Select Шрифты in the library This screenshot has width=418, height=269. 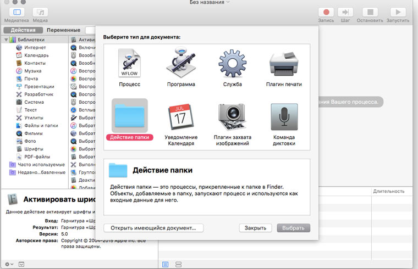34,149
